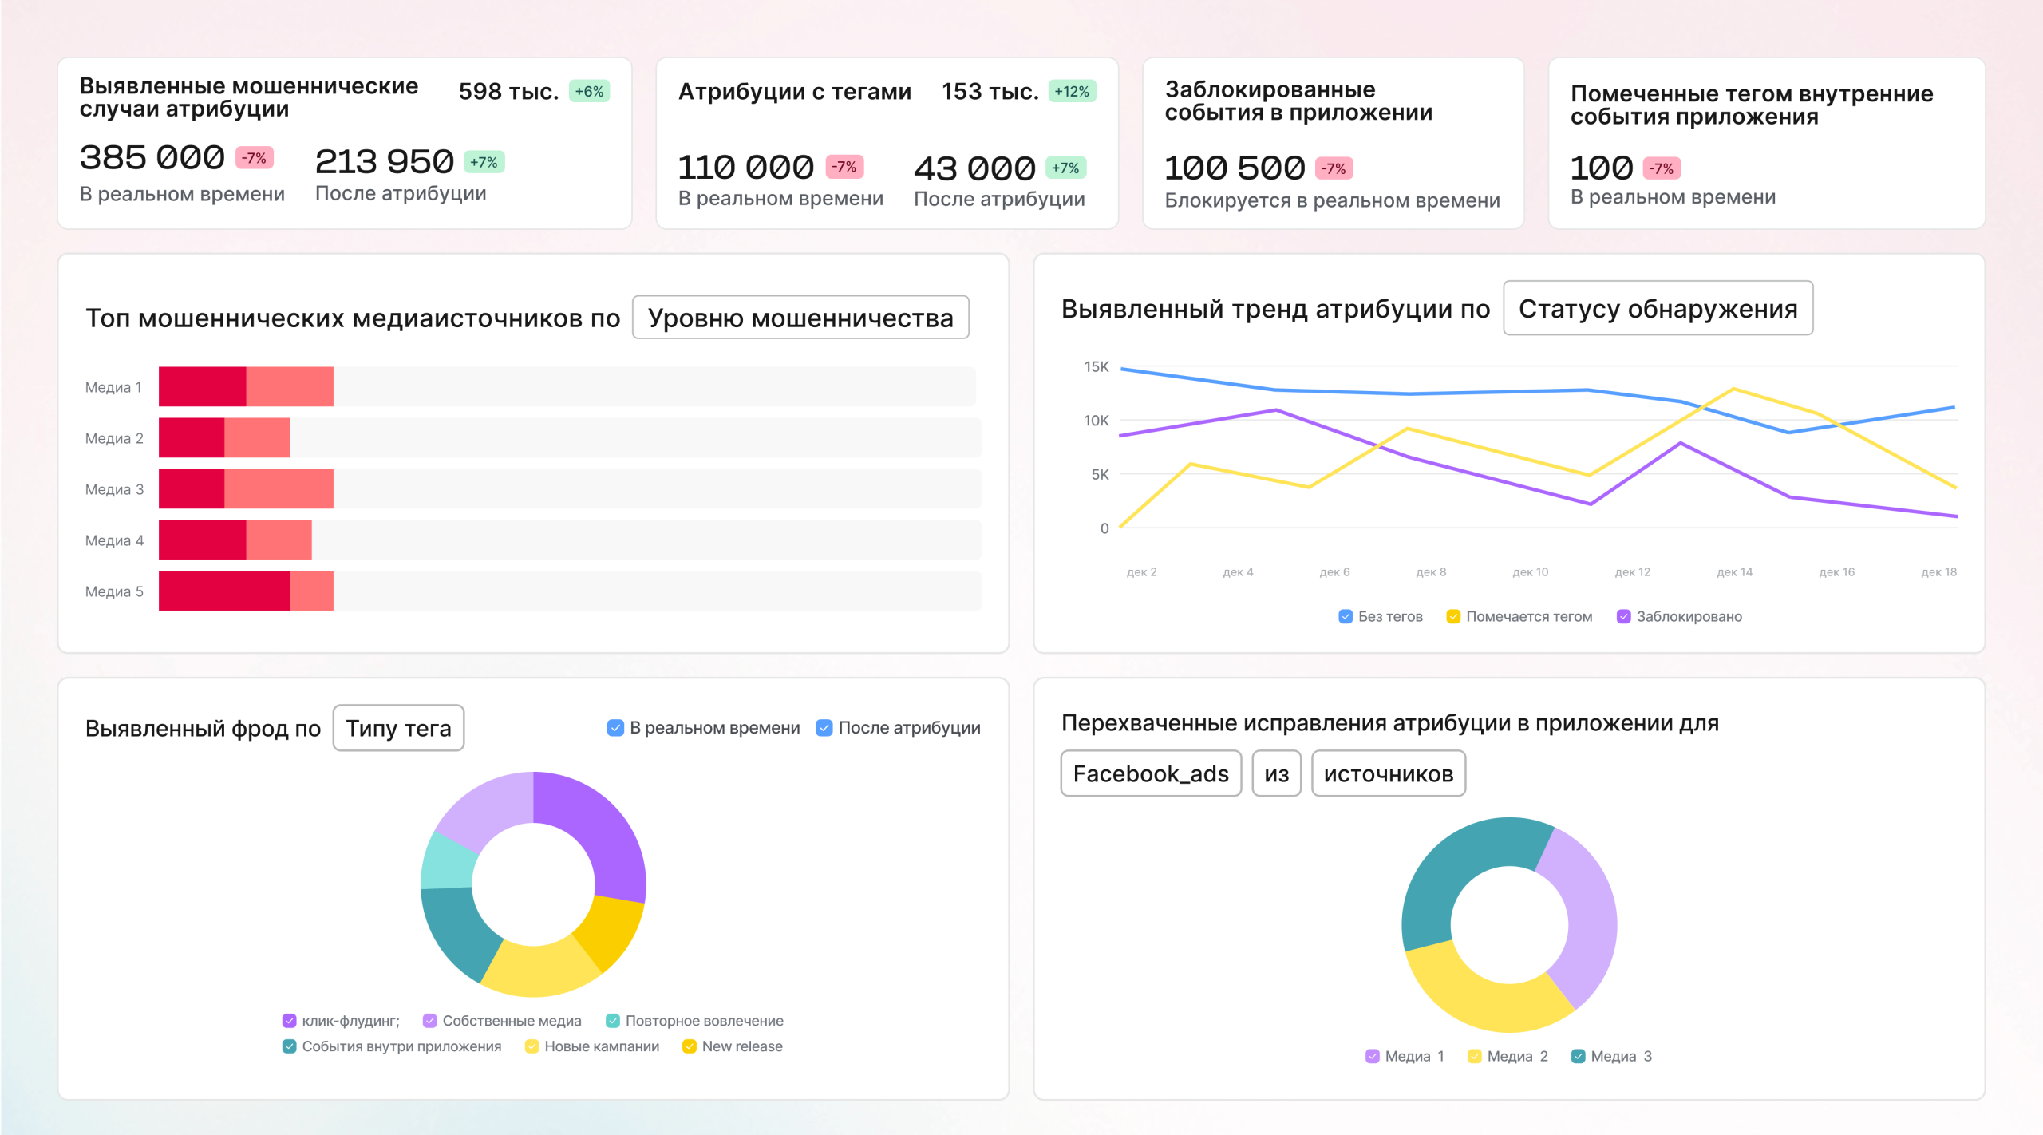
Task: Toggle 'Собственные медиа' legend item
Action: coord(430,1021)
